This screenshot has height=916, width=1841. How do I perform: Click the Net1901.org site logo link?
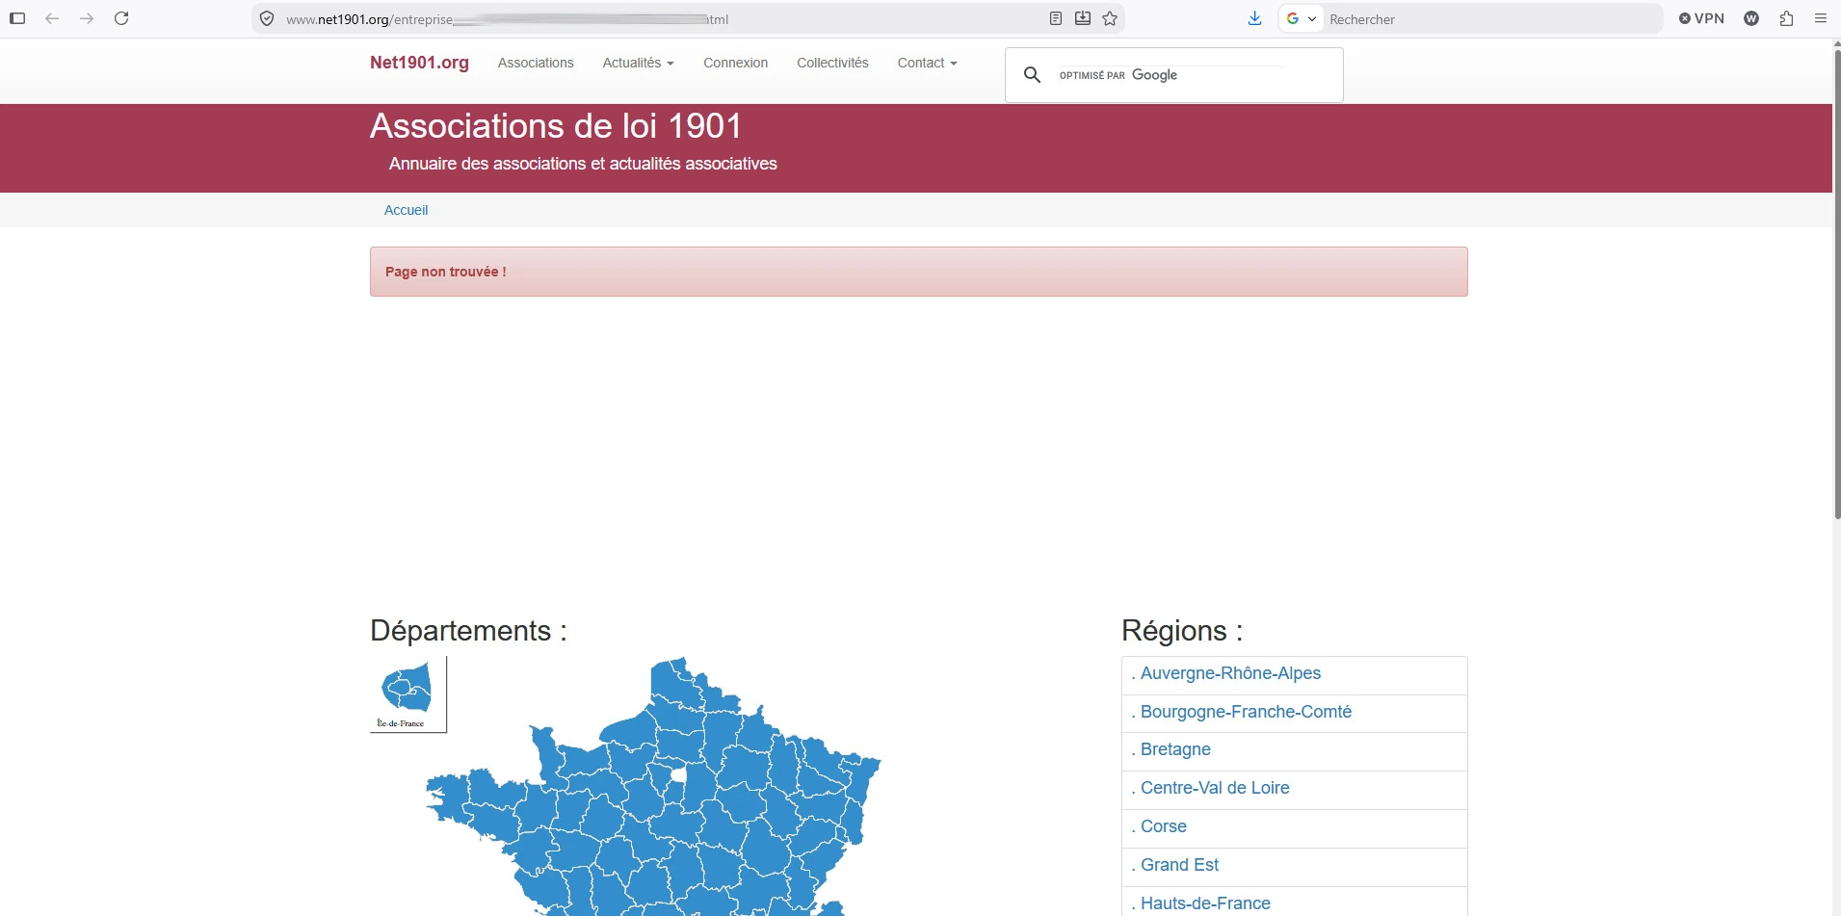coord(419,63)
